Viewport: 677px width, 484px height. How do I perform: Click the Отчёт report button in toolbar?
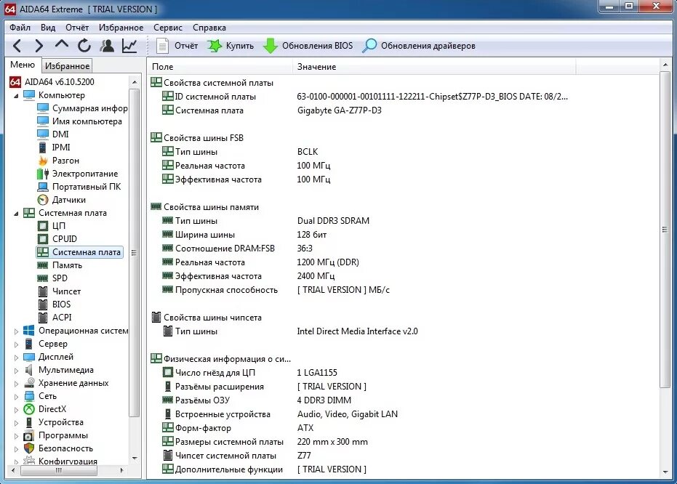point(177,46)
